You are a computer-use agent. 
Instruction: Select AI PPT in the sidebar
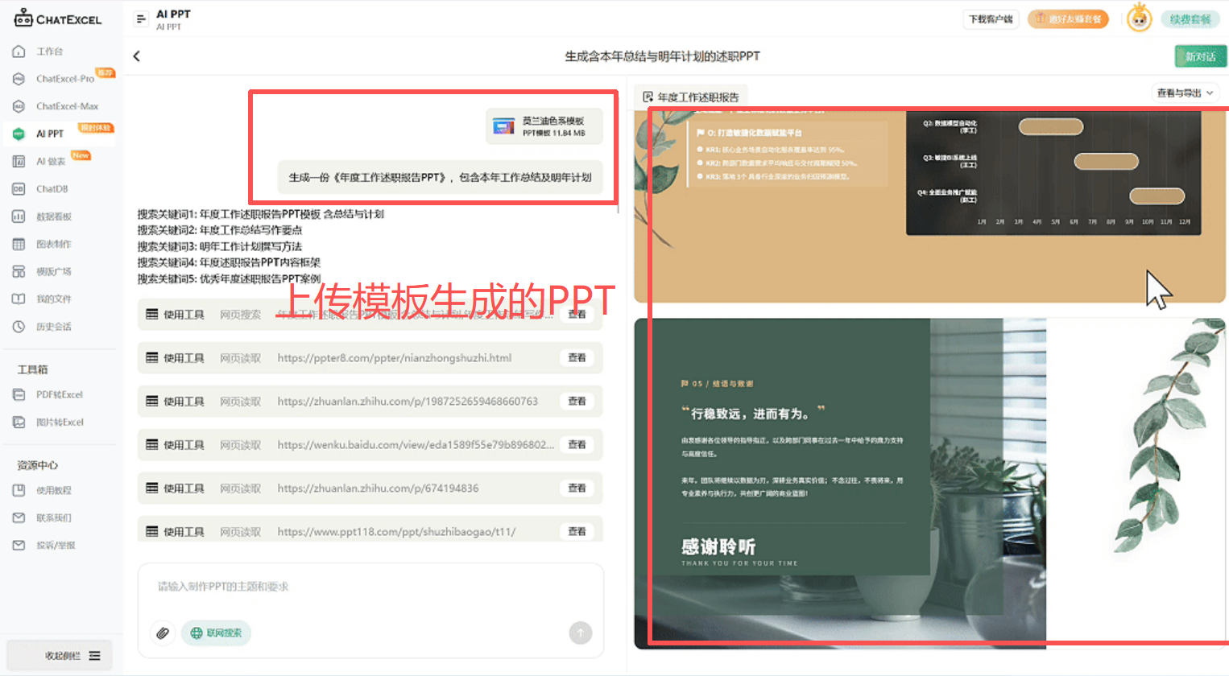pyautogui.click(x=50, y=134)
